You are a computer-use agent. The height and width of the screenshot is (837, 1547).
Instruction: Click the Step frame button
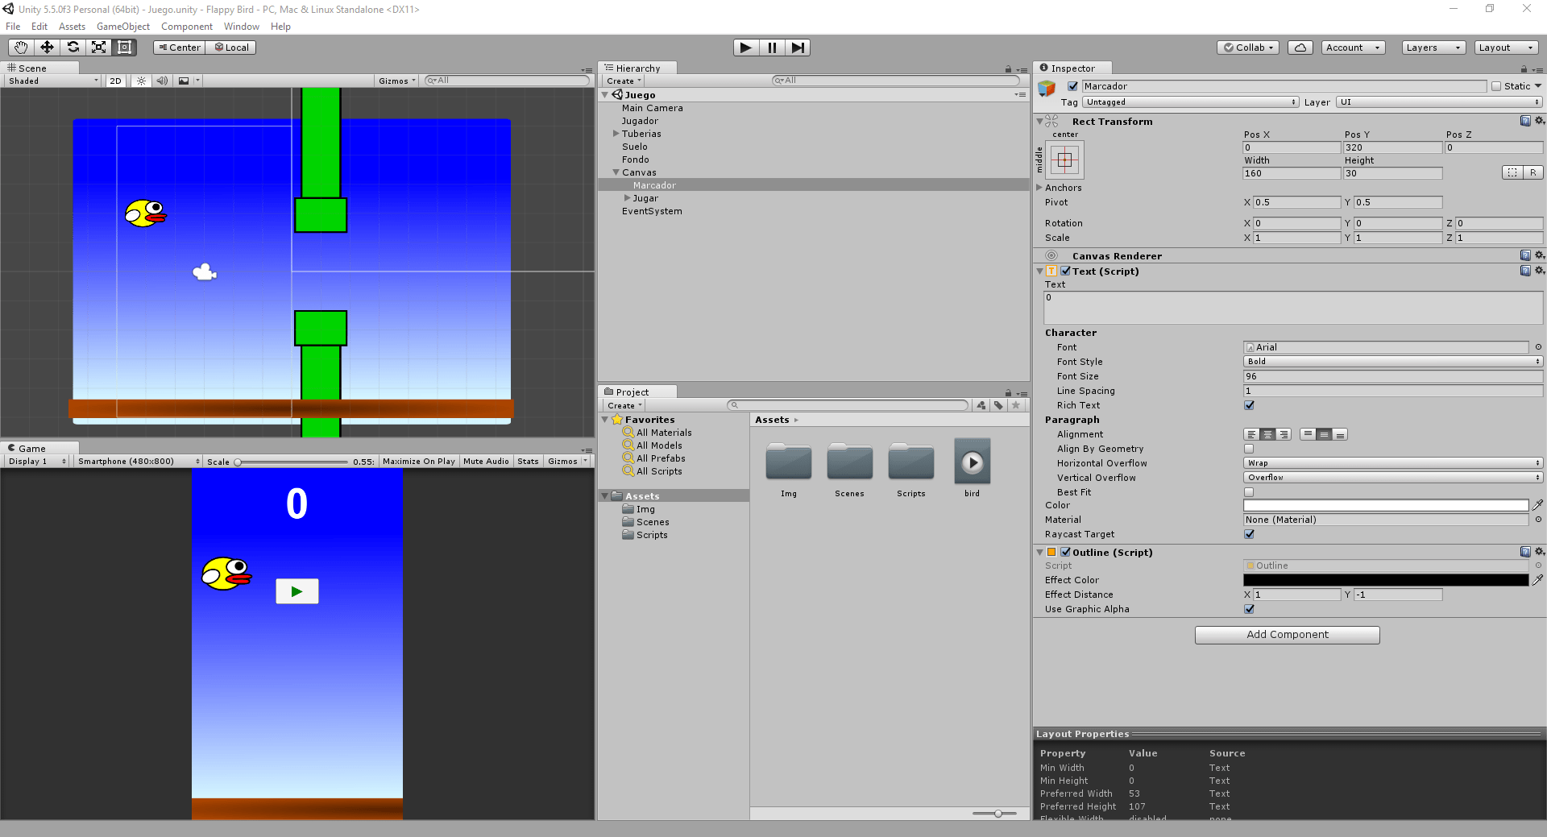798,48
